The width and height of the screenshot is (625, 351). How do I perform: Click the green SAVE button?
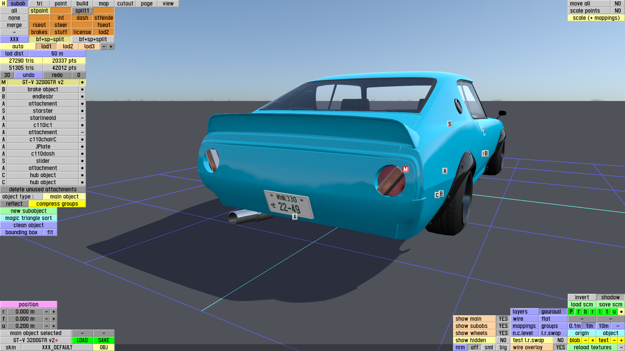click(x=104, y=340)
